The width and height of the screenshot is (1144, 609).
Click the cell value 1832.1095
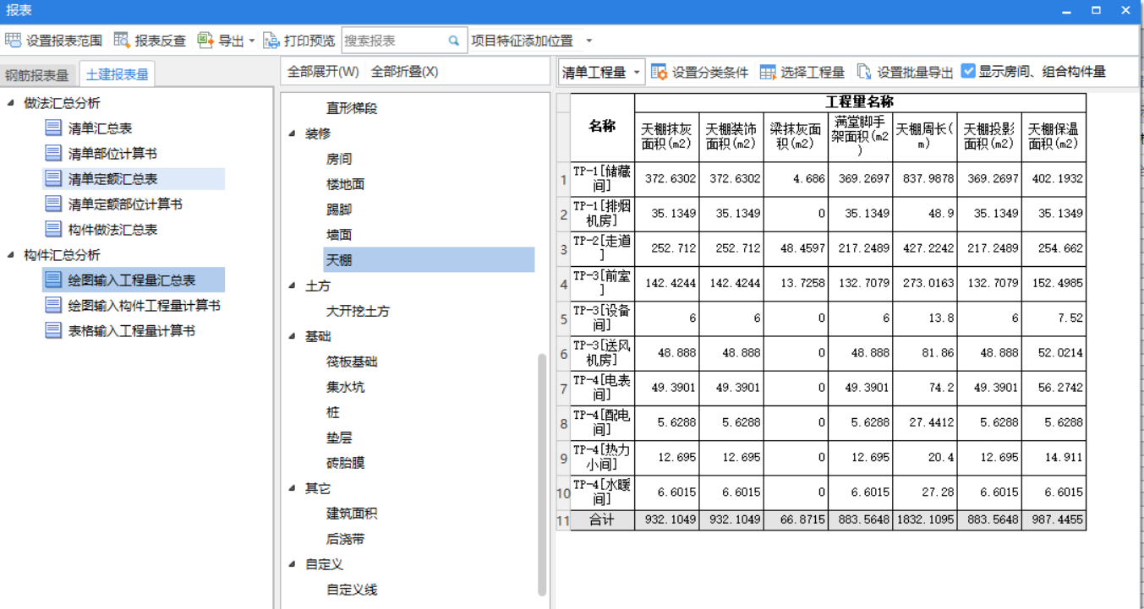[x=925, y=520]
